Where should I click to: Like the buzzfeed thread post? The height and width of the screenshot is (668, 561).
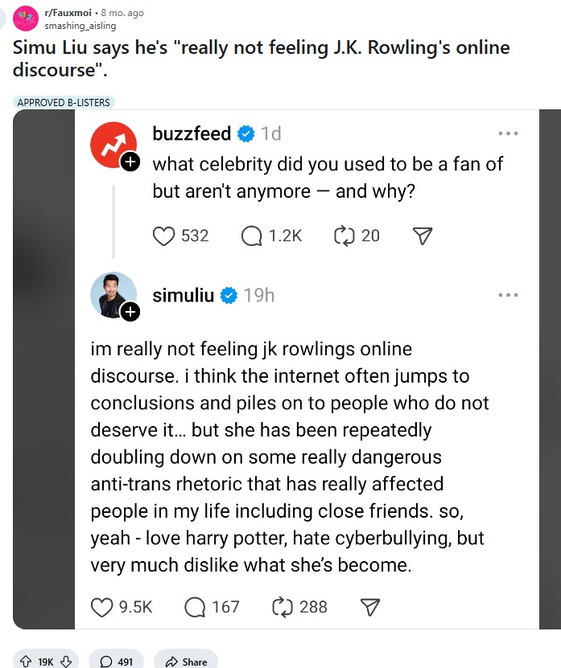tap(164, 236)
